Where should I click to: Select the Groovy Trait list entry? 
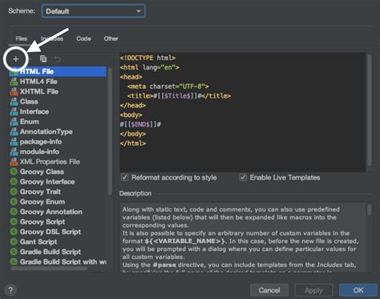click(x=40, y=192)
